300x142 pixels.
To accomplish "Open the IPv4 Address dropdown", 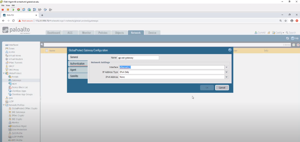I will point(227,77).
